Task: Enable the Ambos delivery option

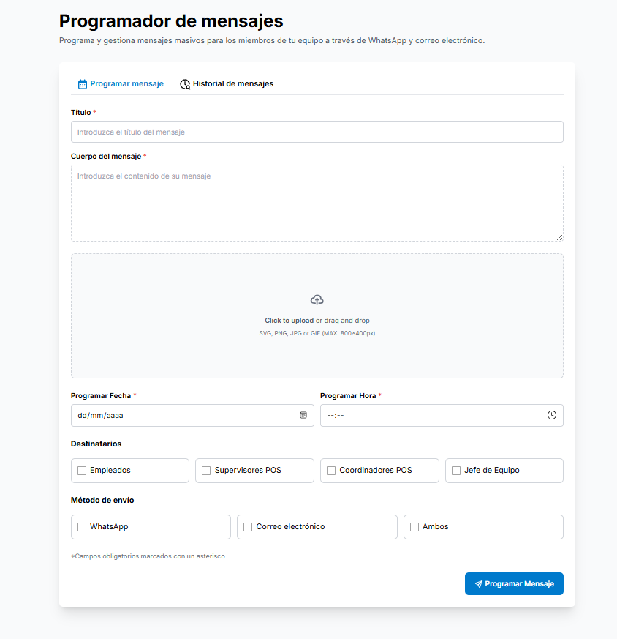Action: coord(414,527)
